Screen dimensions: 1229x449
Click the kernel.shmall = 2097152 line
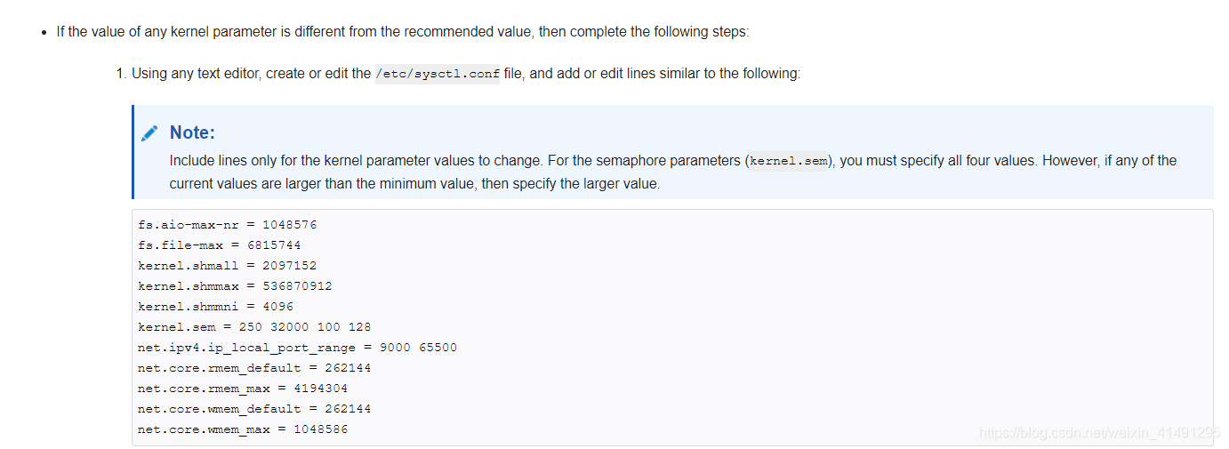[228, 266]
